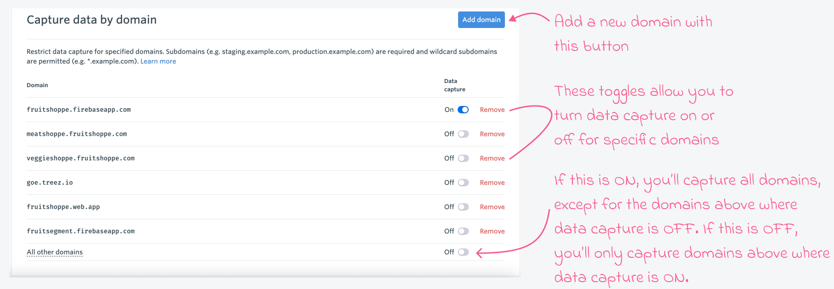
Task: Click the Data capture column header
Action: tap(454, 85)
